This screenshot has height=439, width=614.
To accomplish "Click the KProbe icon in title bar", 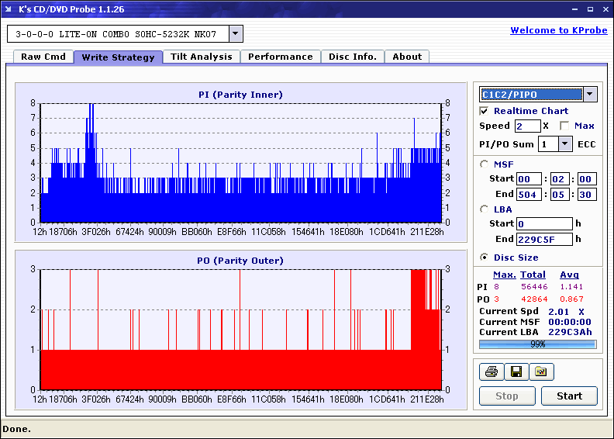I will (x=9, y=9).
